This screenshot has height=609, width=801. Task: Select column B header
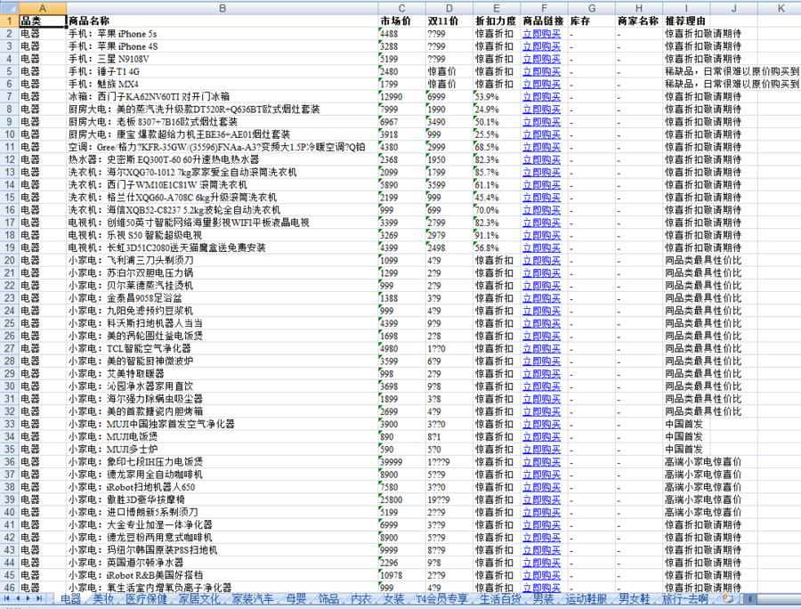[222, 8]
